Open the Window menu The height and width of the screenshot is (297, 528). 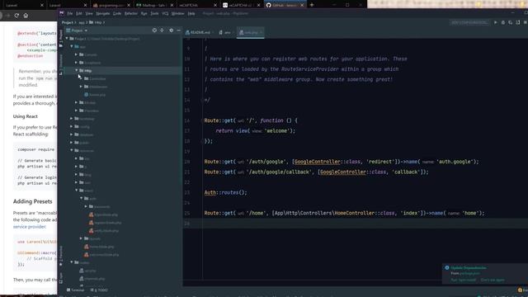coord(178,13)
